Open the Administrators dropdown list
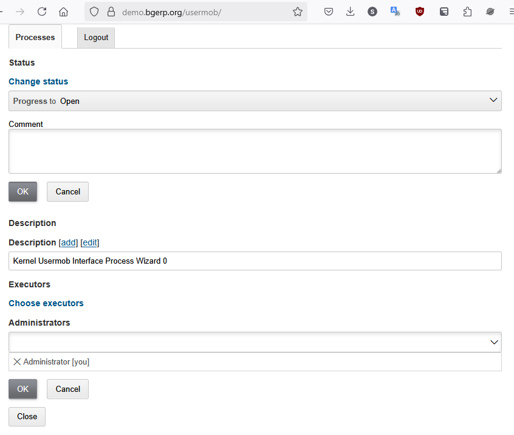This screenshot has height=435, width=514. [x=255, y=342]
